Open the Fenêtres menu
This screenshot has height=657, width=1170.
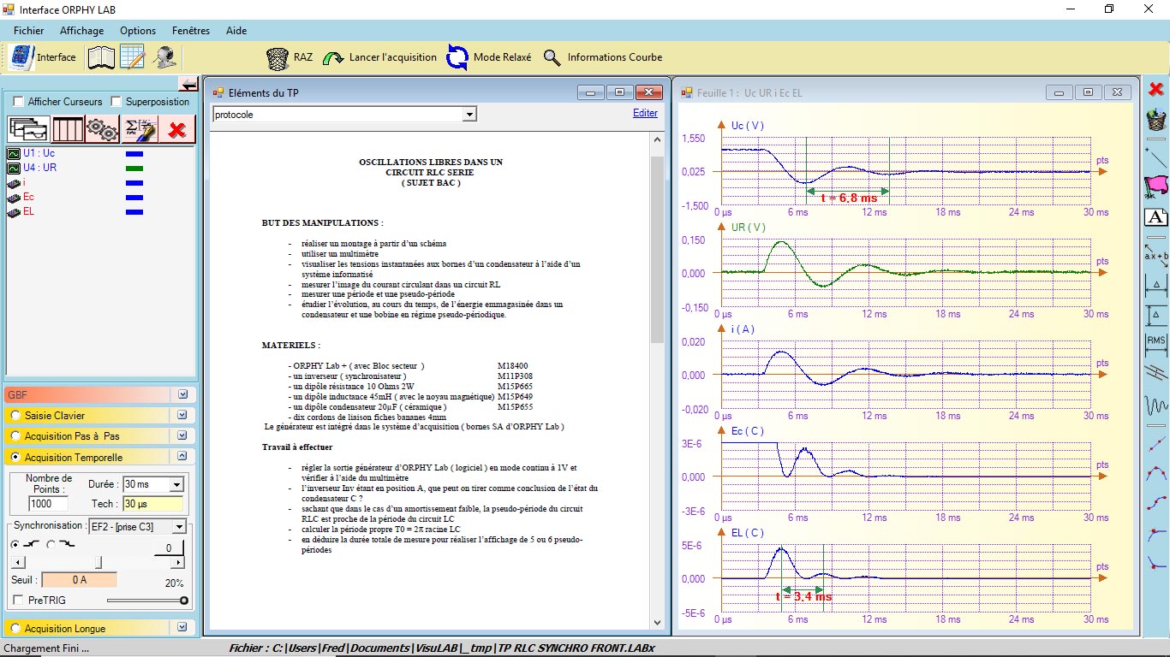point(191,31)
